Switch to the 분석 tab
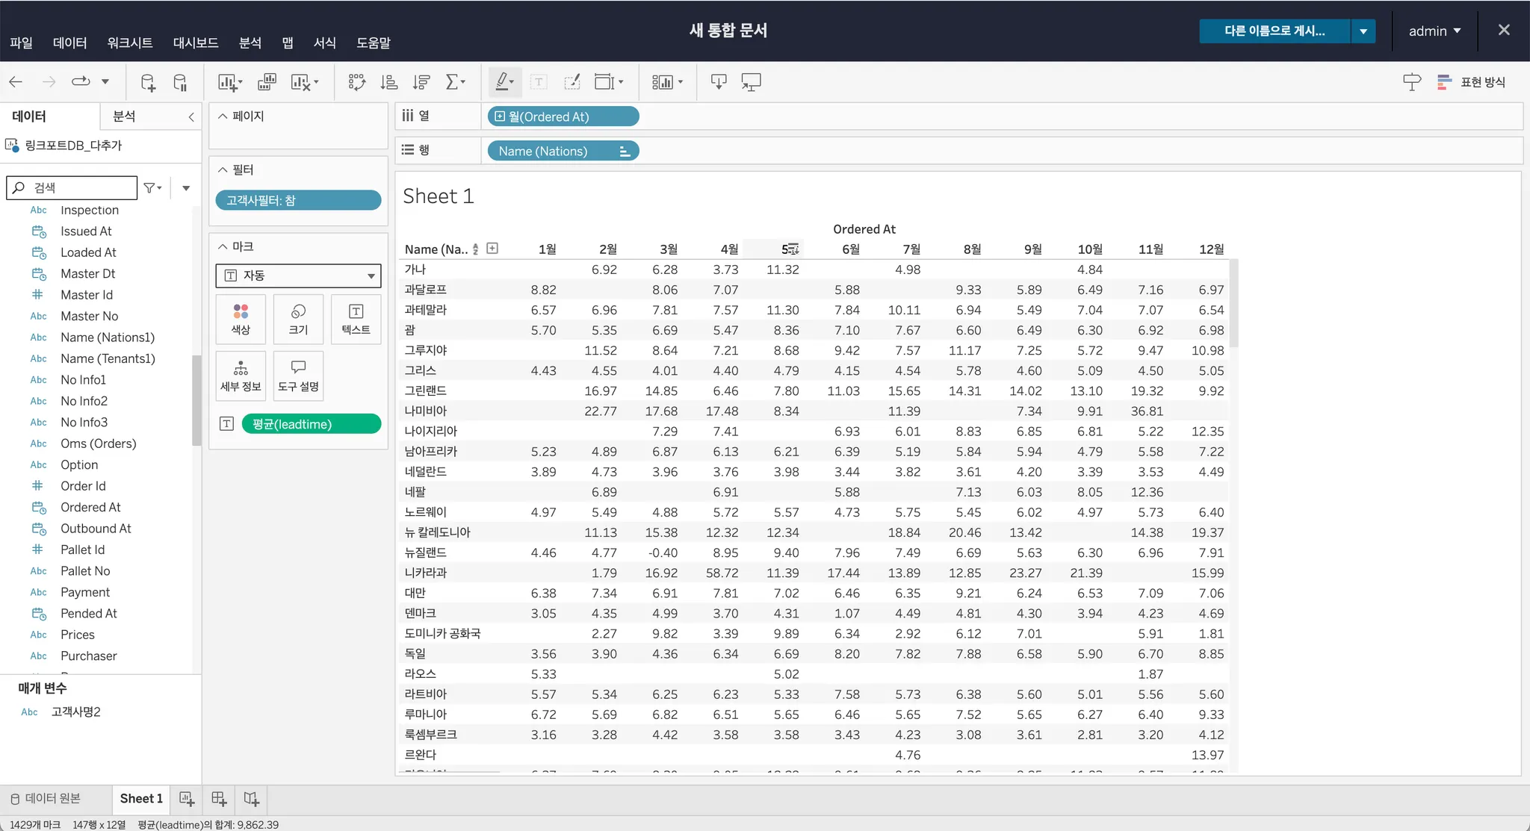The image size is (1530, 831). pos(124,116)
